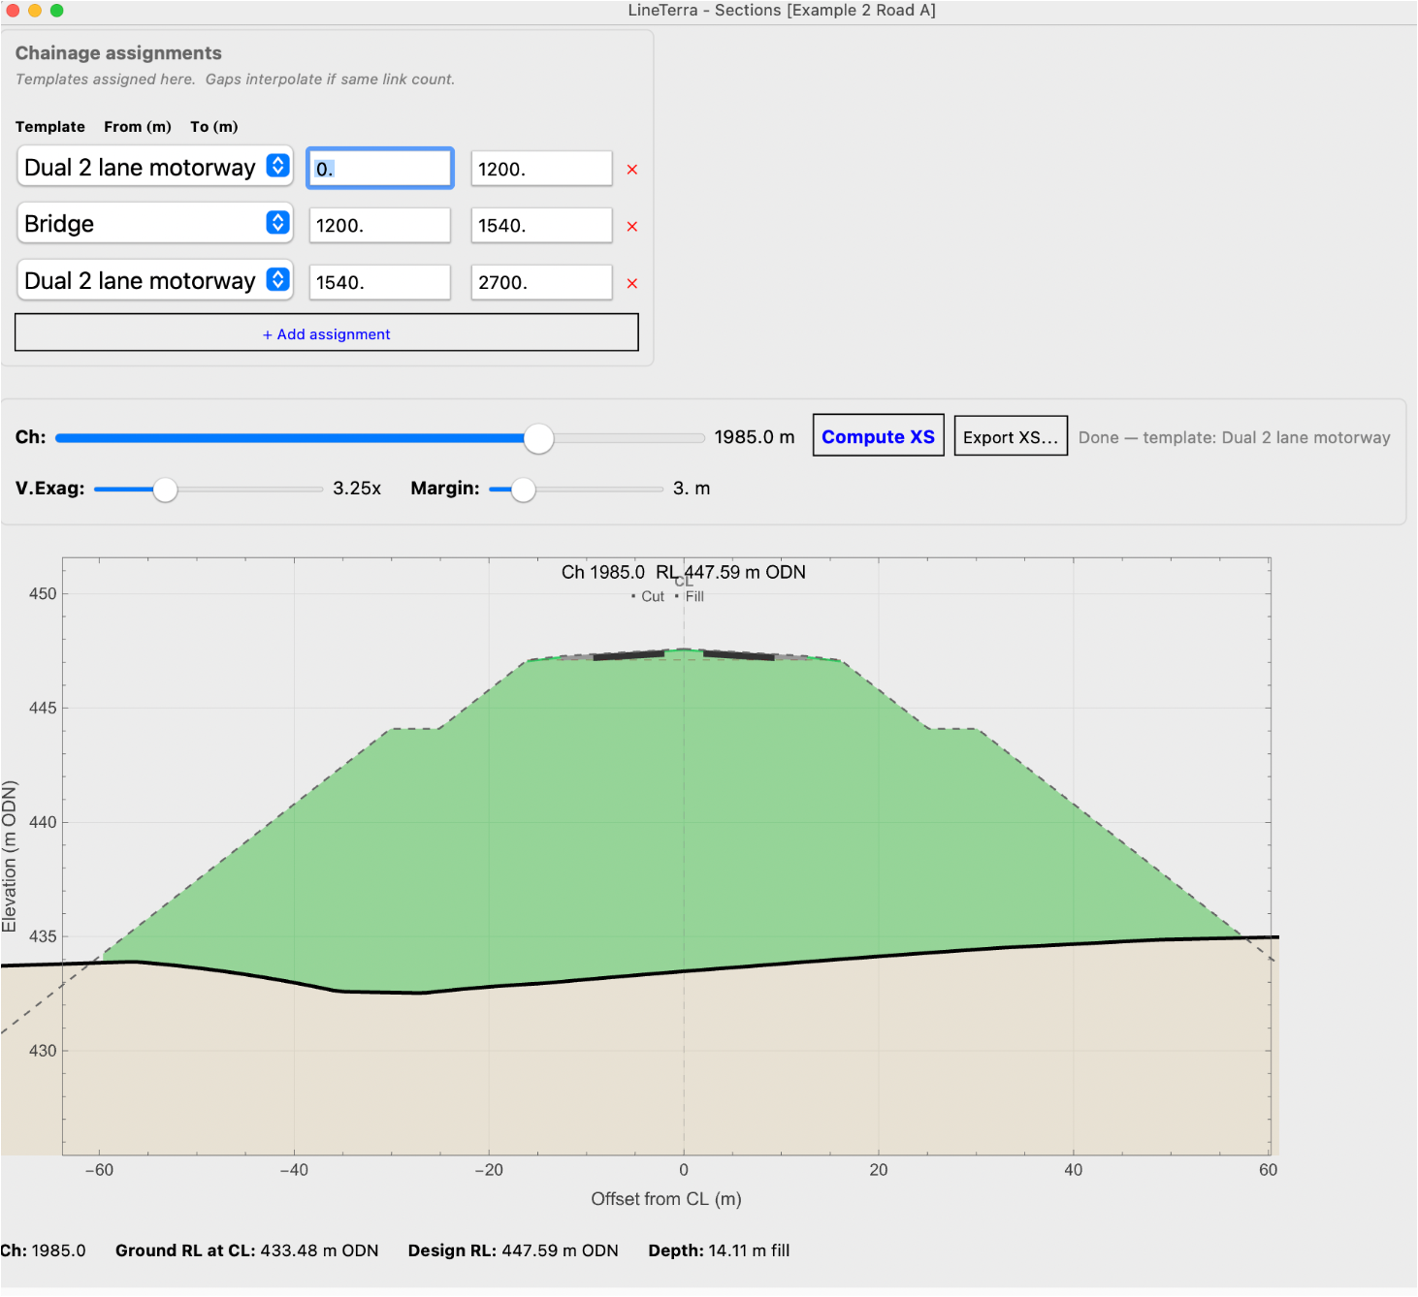Click the status text 'Done — template: Dual 2 lane motorway'
The height and width of the screenshot is (1297, 1418).
click(x=1234, y=437)
